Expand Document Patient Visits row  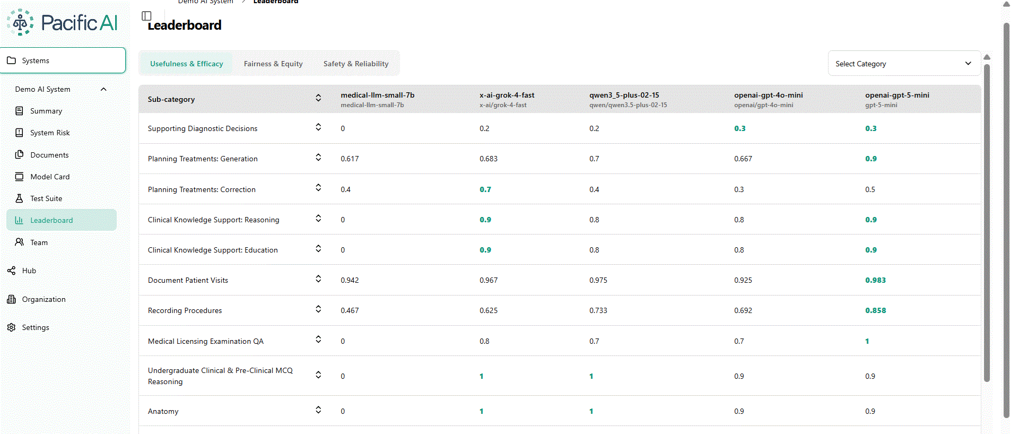(318, 279)
